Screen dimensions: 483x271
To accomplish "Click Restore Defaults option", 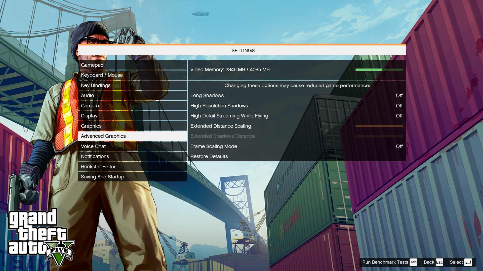I will point(209,157).
